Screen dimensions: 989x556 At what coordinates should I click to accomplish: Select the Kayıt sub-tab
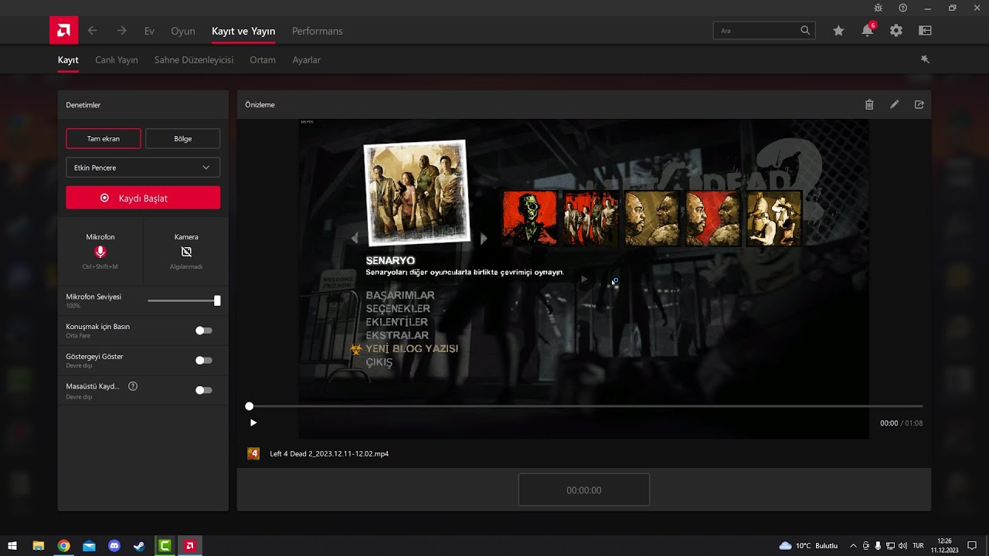(x=68, y=59)
